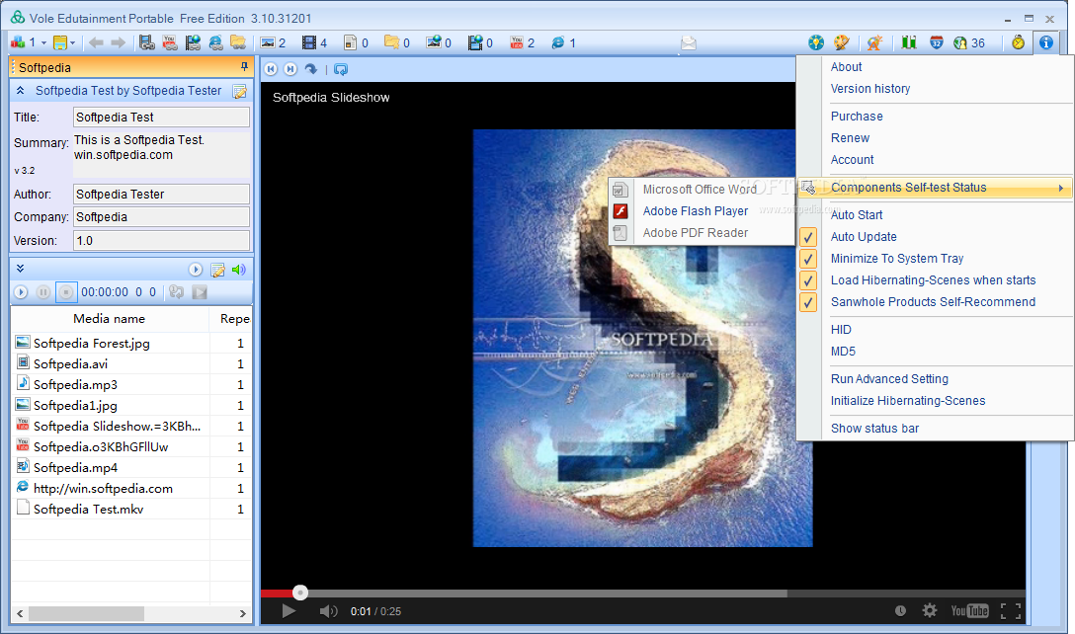Toggle the green speaker sound icon
Viewport: 1075px width, 634px height.
point(238,270)
